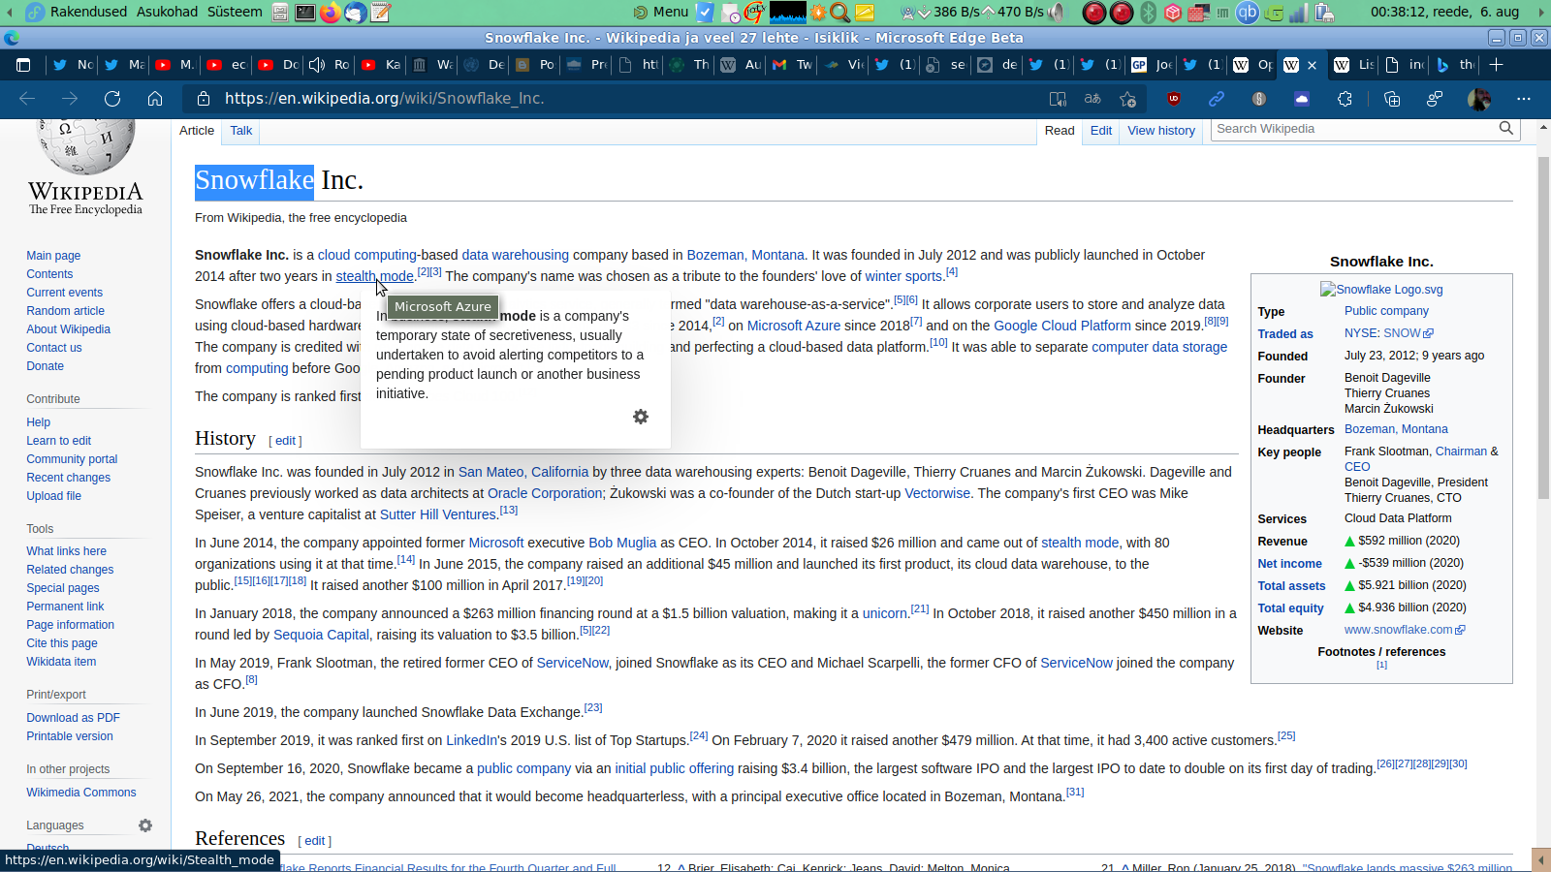Open Edge Settings and more menu
The width and height of the screenshot is (1551, 872).
(x=1524, y=99)
